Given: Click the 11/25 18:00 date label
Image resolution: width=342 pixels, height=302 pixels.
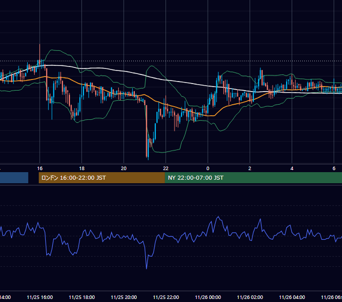Looking at the screenshot, I should pyautogui.click(x=82, y=297).
